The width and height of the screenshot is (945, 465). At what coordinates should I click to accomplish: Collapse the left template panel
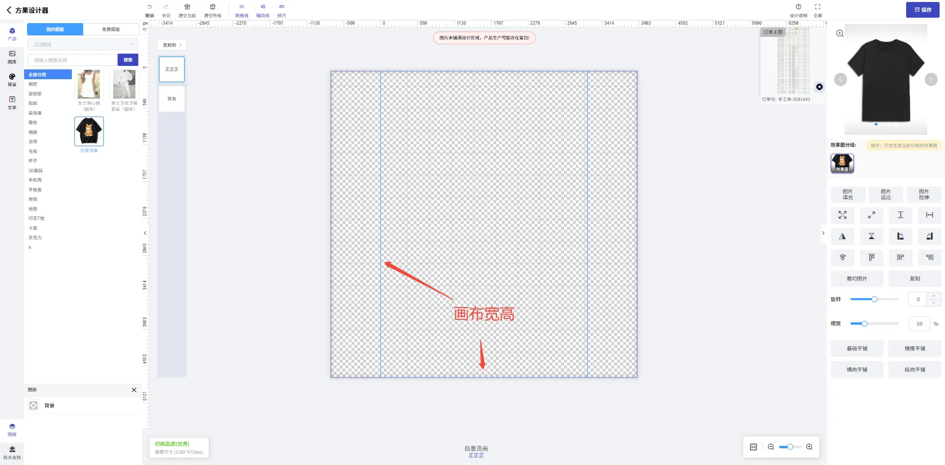tap(145, 233)
